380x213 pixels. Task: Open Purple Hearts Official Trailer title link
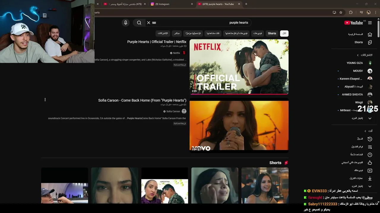[157, 42]
